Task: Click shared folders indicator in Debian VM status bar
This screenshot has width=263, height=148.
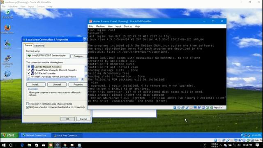Action: (191, 108)
